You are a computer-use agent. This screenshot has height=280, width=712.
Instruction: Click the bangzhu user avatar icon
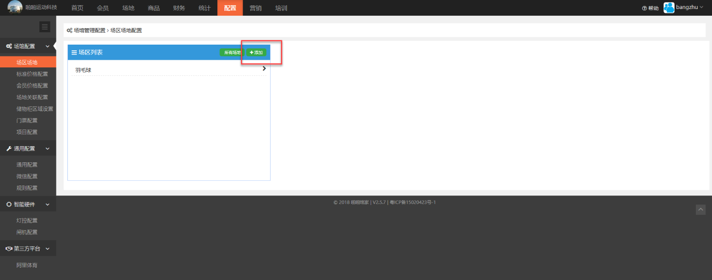point(669,8)
